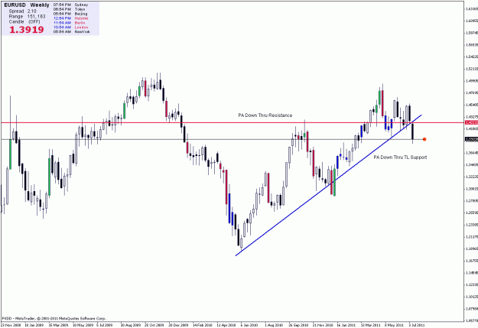Click the large red 1.3919 price
This screenshot has height=328, width=478.
point(27,30)
